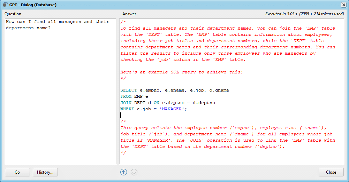Click the GPT dialog icon in title bar
Image resolution: width=349 pixels, height=182 pixels.
(x=5, y=5)
